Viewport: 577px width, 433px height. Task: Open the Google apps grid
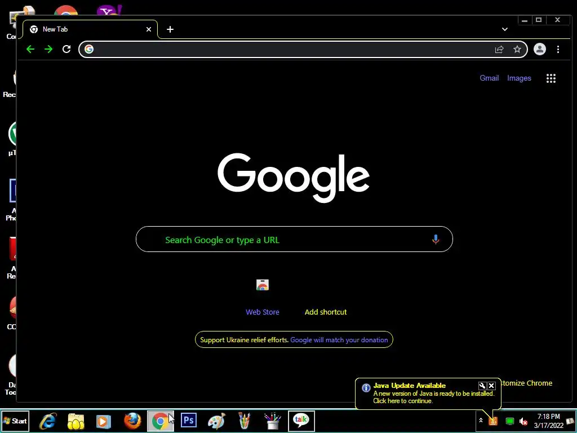tap(551, 78)
